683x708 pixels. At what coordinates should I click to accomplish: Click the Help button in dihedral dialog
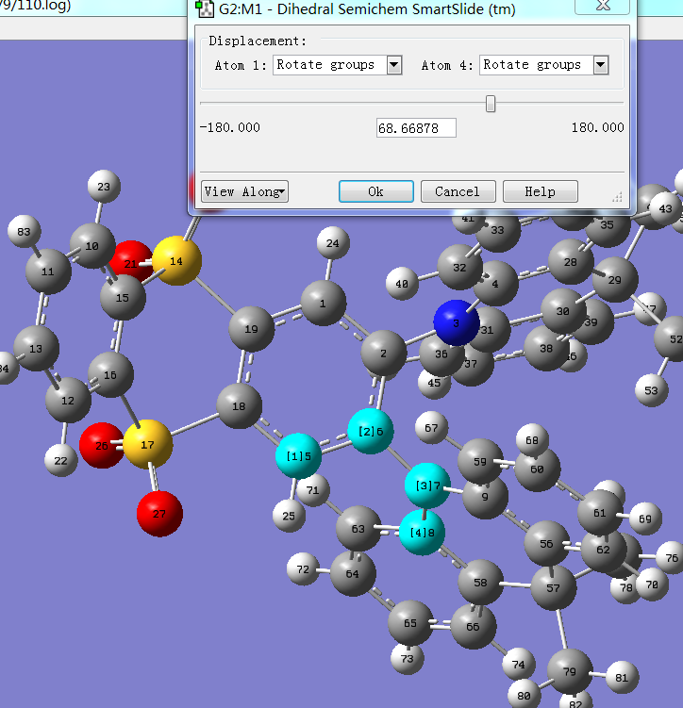point(540,191)
